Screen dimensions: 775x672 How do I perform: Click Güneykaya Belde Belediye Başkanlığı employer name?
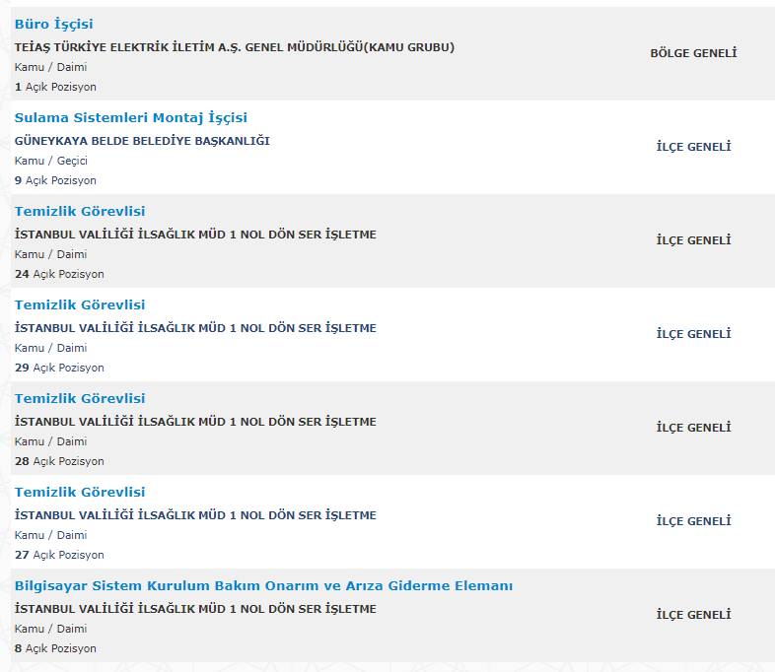tap(142, 140)
